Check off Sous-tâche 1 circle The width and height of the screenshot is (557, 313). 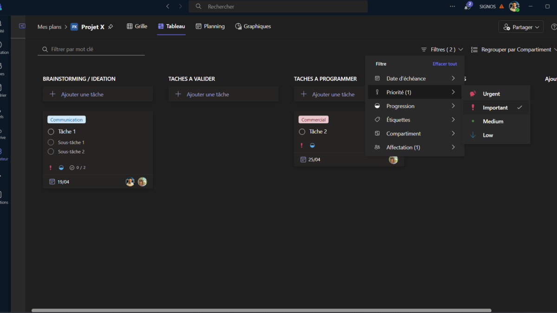[51, 142]
